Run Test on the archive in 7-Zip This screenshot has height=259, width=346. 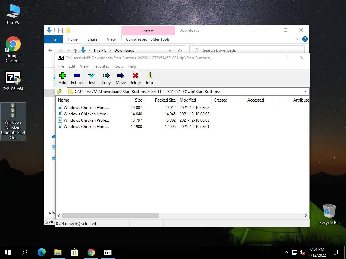point(91,78)
